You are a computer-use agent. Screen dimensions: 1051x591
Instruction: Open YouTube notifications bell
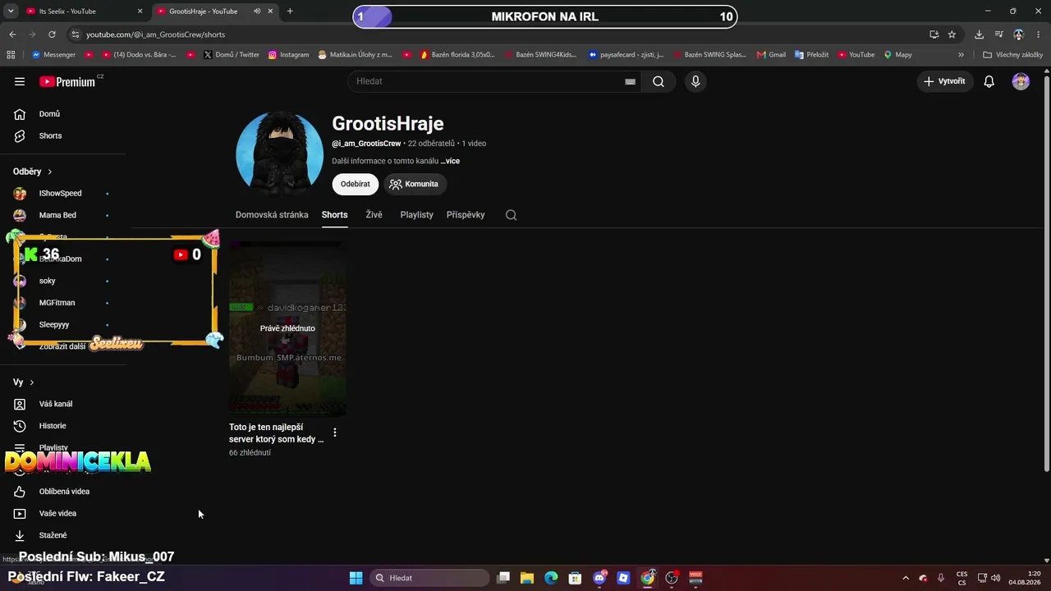click(989, 81)
